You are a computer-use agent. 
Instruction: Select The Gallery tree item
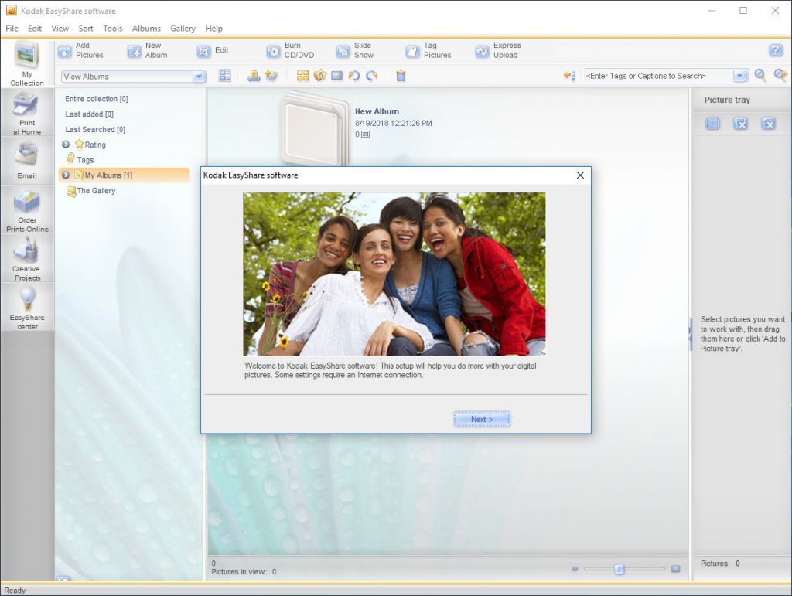click(91, 191)
